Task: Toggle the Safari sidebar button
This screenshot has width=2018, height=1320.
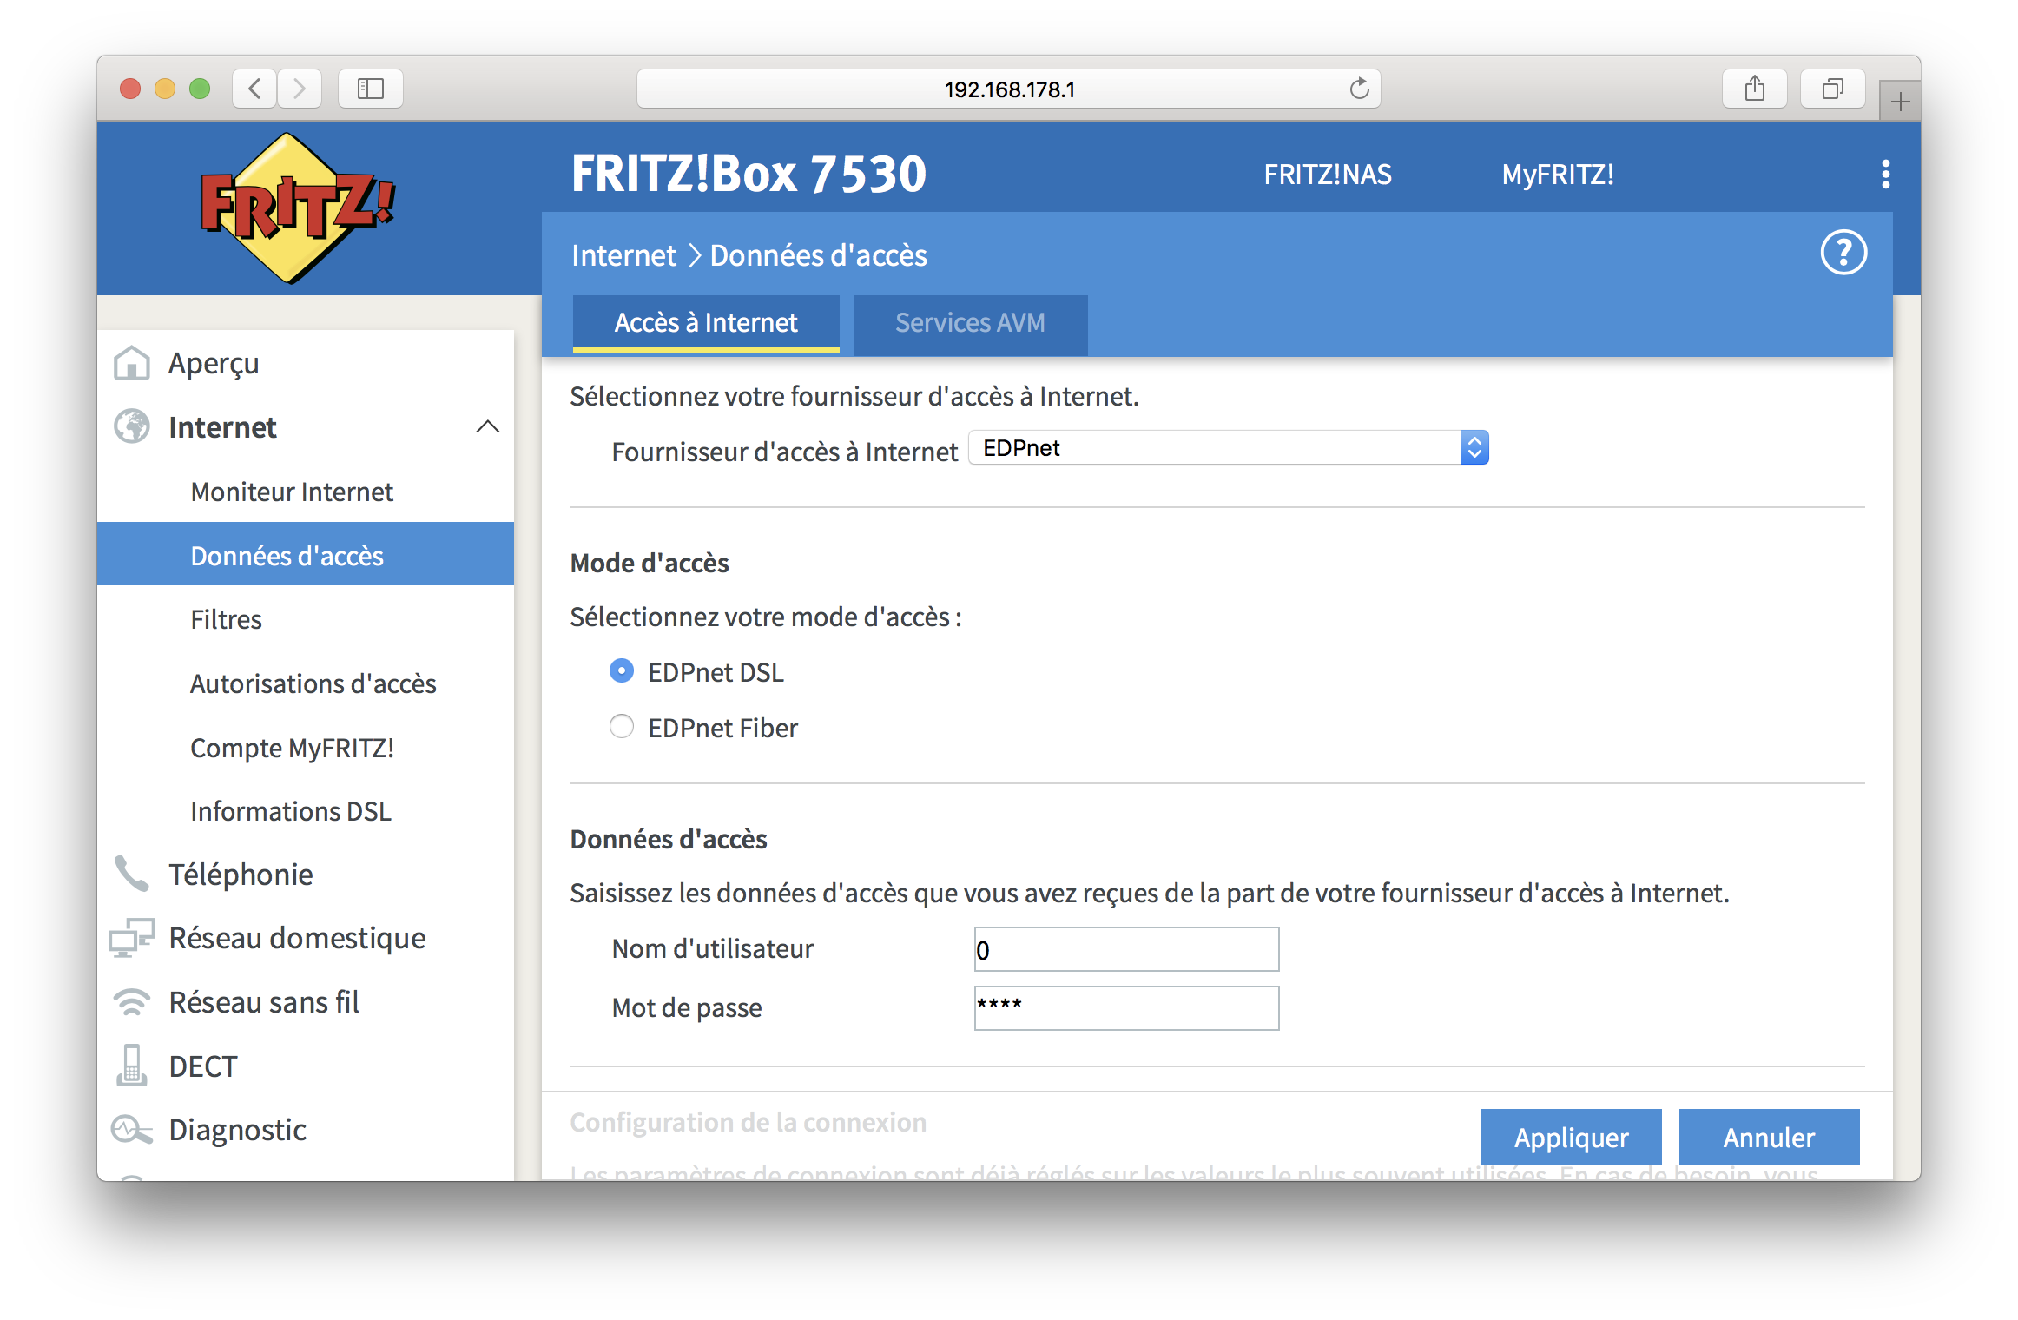Action: pos(371,89)
